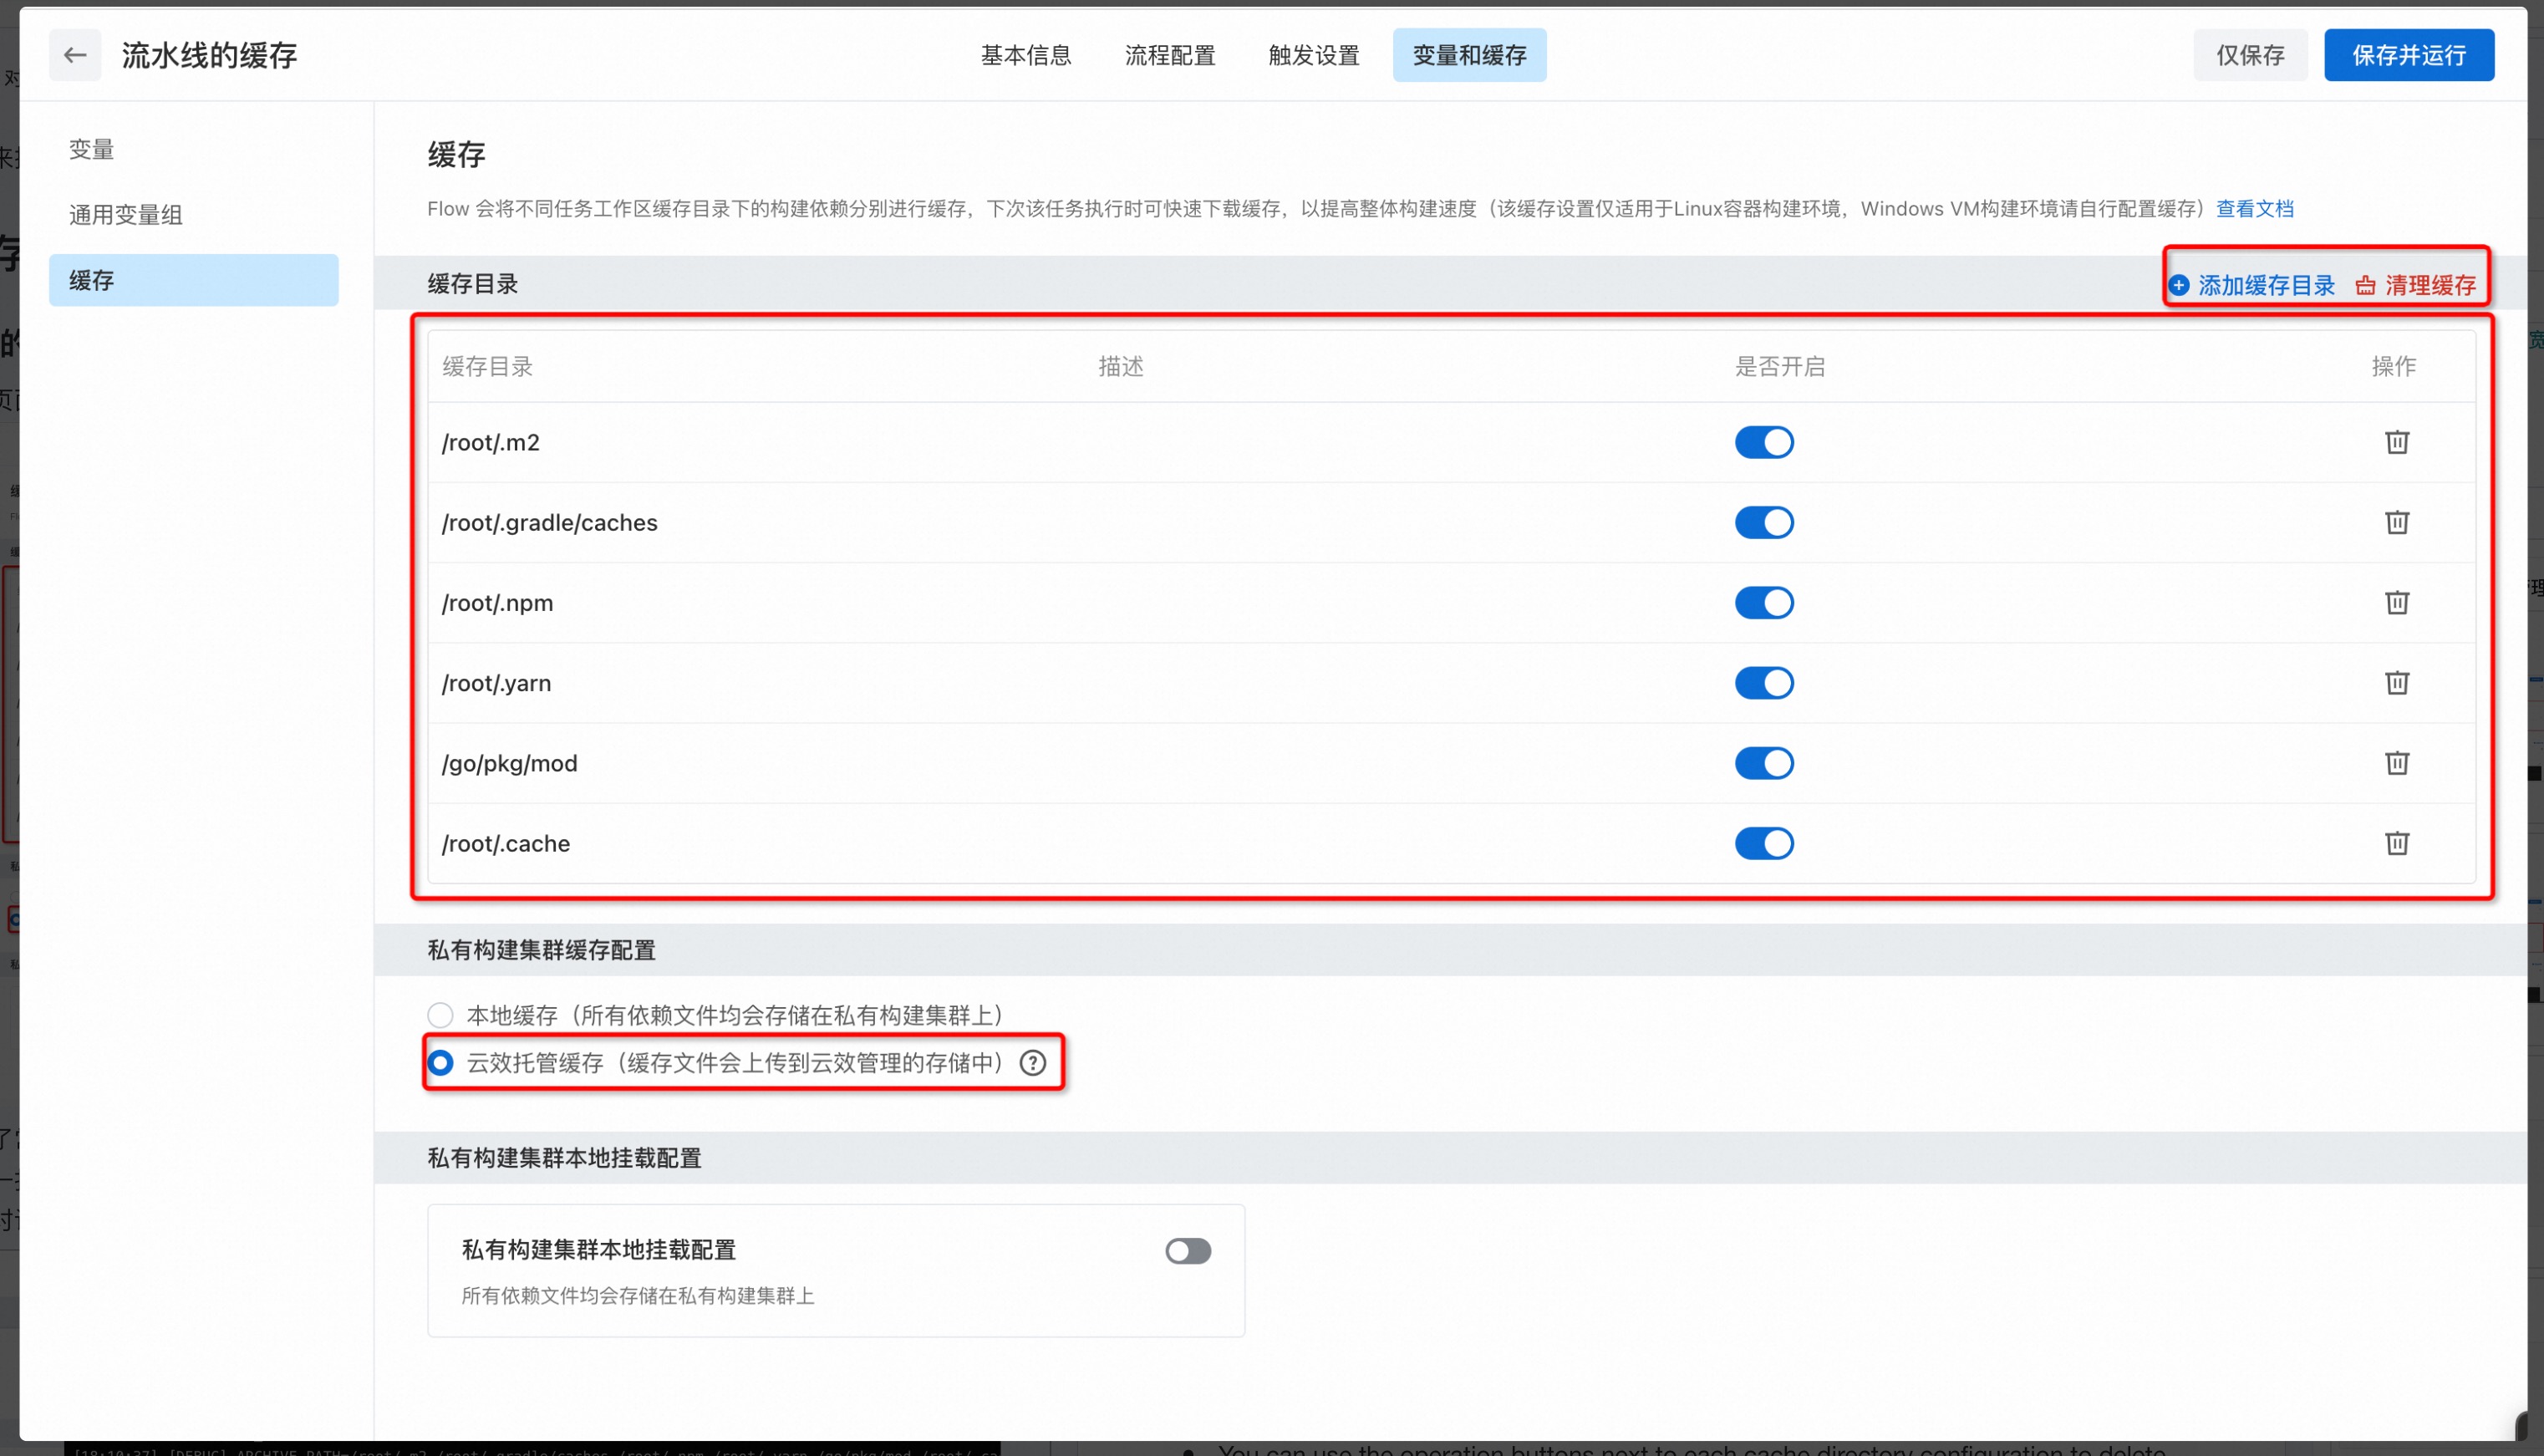Image resolution: width=2544 pixels, height=1456 pixels.
Task: Go back using the arrow beside 流水线的缓存
Action: tap(75, 55)
